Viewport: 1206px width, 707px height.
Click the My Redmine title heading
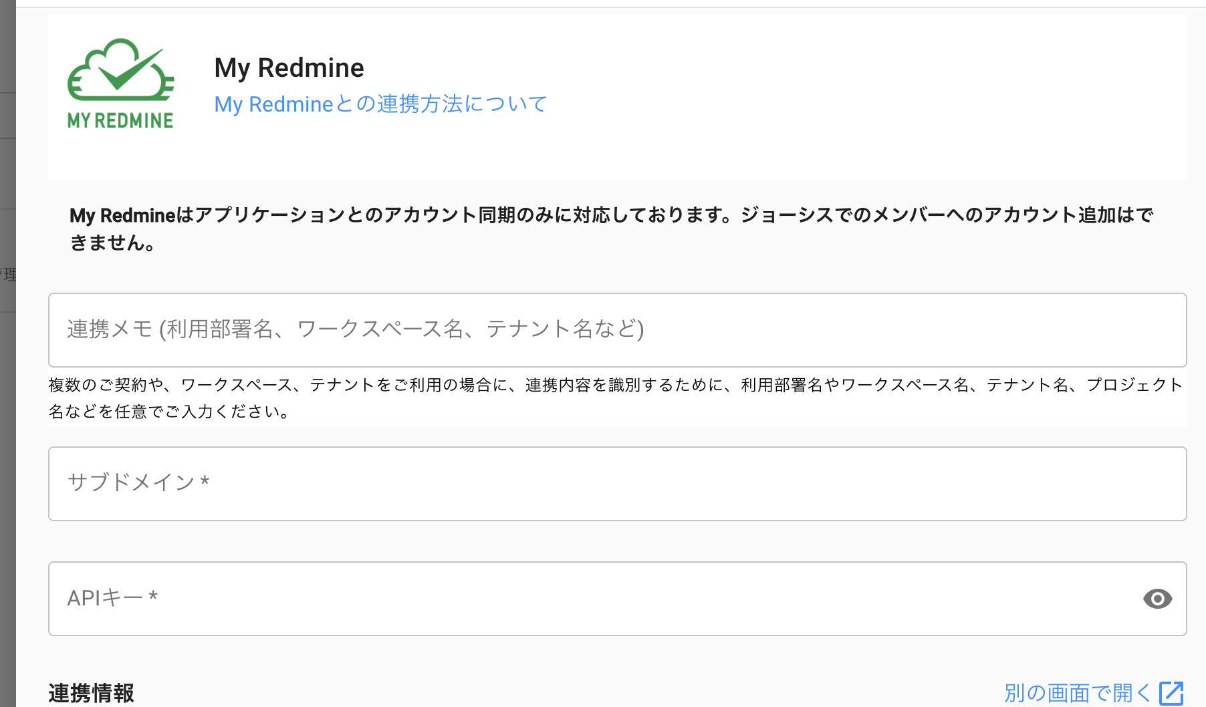click(x=289, y=68)
